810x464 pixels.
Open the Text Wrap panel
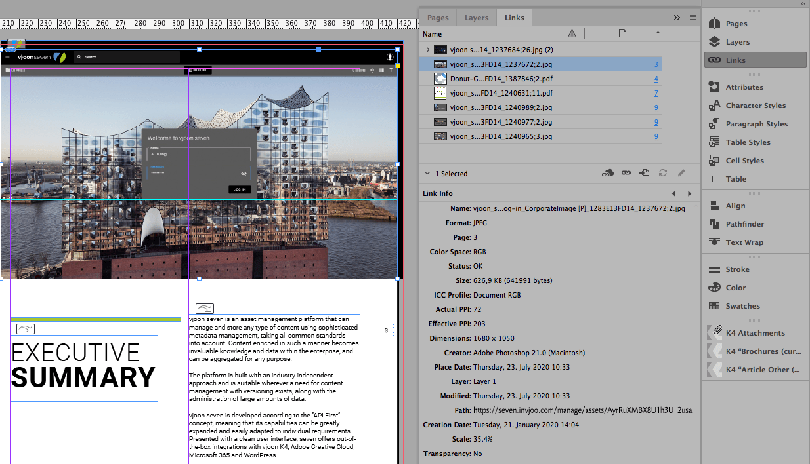(x=744, y=242)
